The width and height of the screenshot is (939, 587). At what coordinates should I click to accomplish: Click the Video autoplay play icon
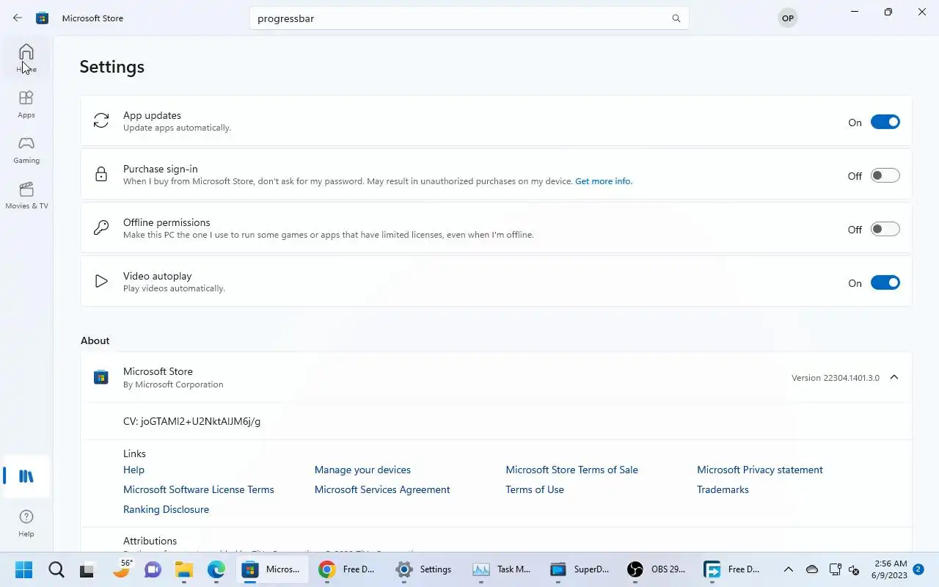click(101, 281)
